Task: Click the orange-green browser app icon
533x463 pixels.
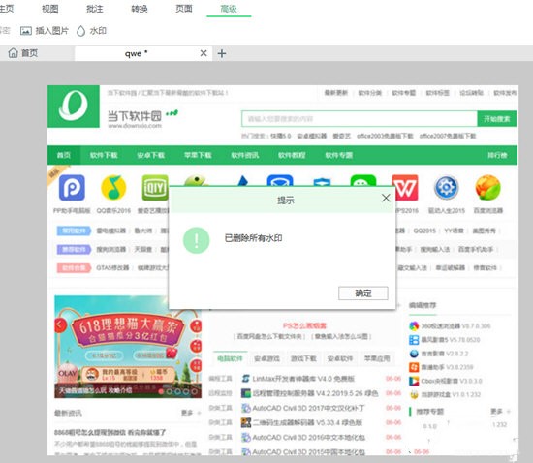Action: (487, 188)
